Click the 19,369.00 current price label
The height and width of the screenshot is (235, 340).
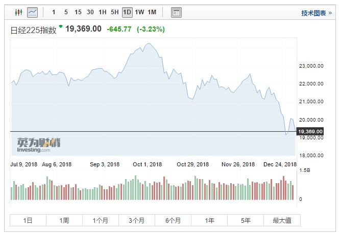click(310, 132)
